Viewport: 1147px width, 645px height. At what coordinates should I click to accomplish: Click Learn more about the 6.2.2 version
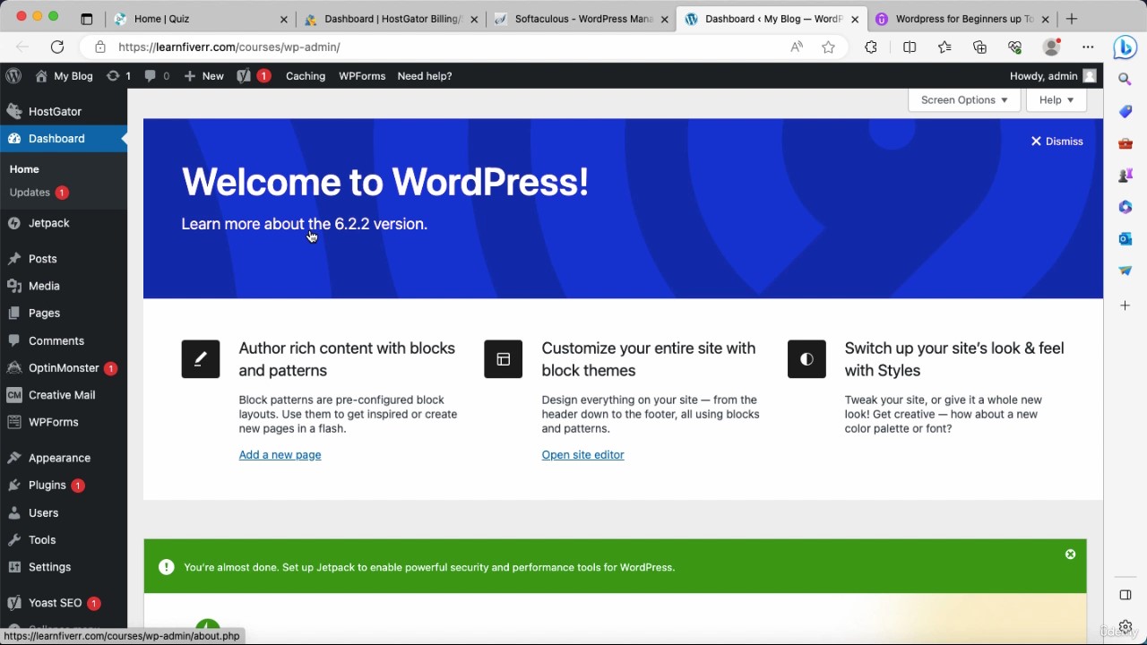pyautogui.click(x=305, y=224)
